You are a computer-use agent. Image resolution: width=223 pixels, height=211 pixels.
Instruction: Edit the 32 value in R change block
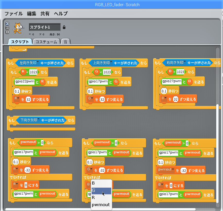[28, 100]
